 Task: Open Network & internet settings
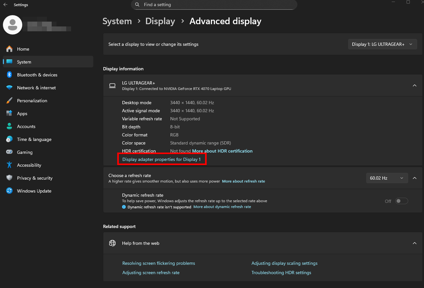(36, 87)
